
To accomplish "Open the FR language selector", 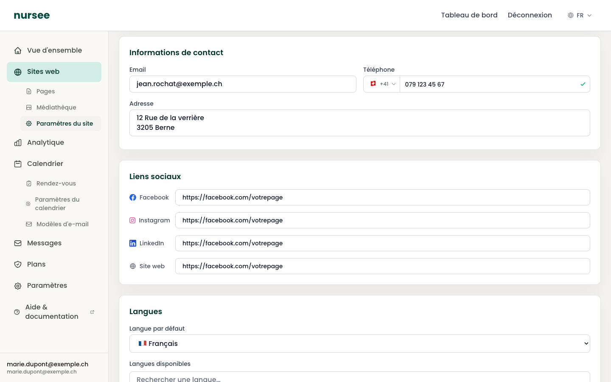I will click(x=580, y=15).
